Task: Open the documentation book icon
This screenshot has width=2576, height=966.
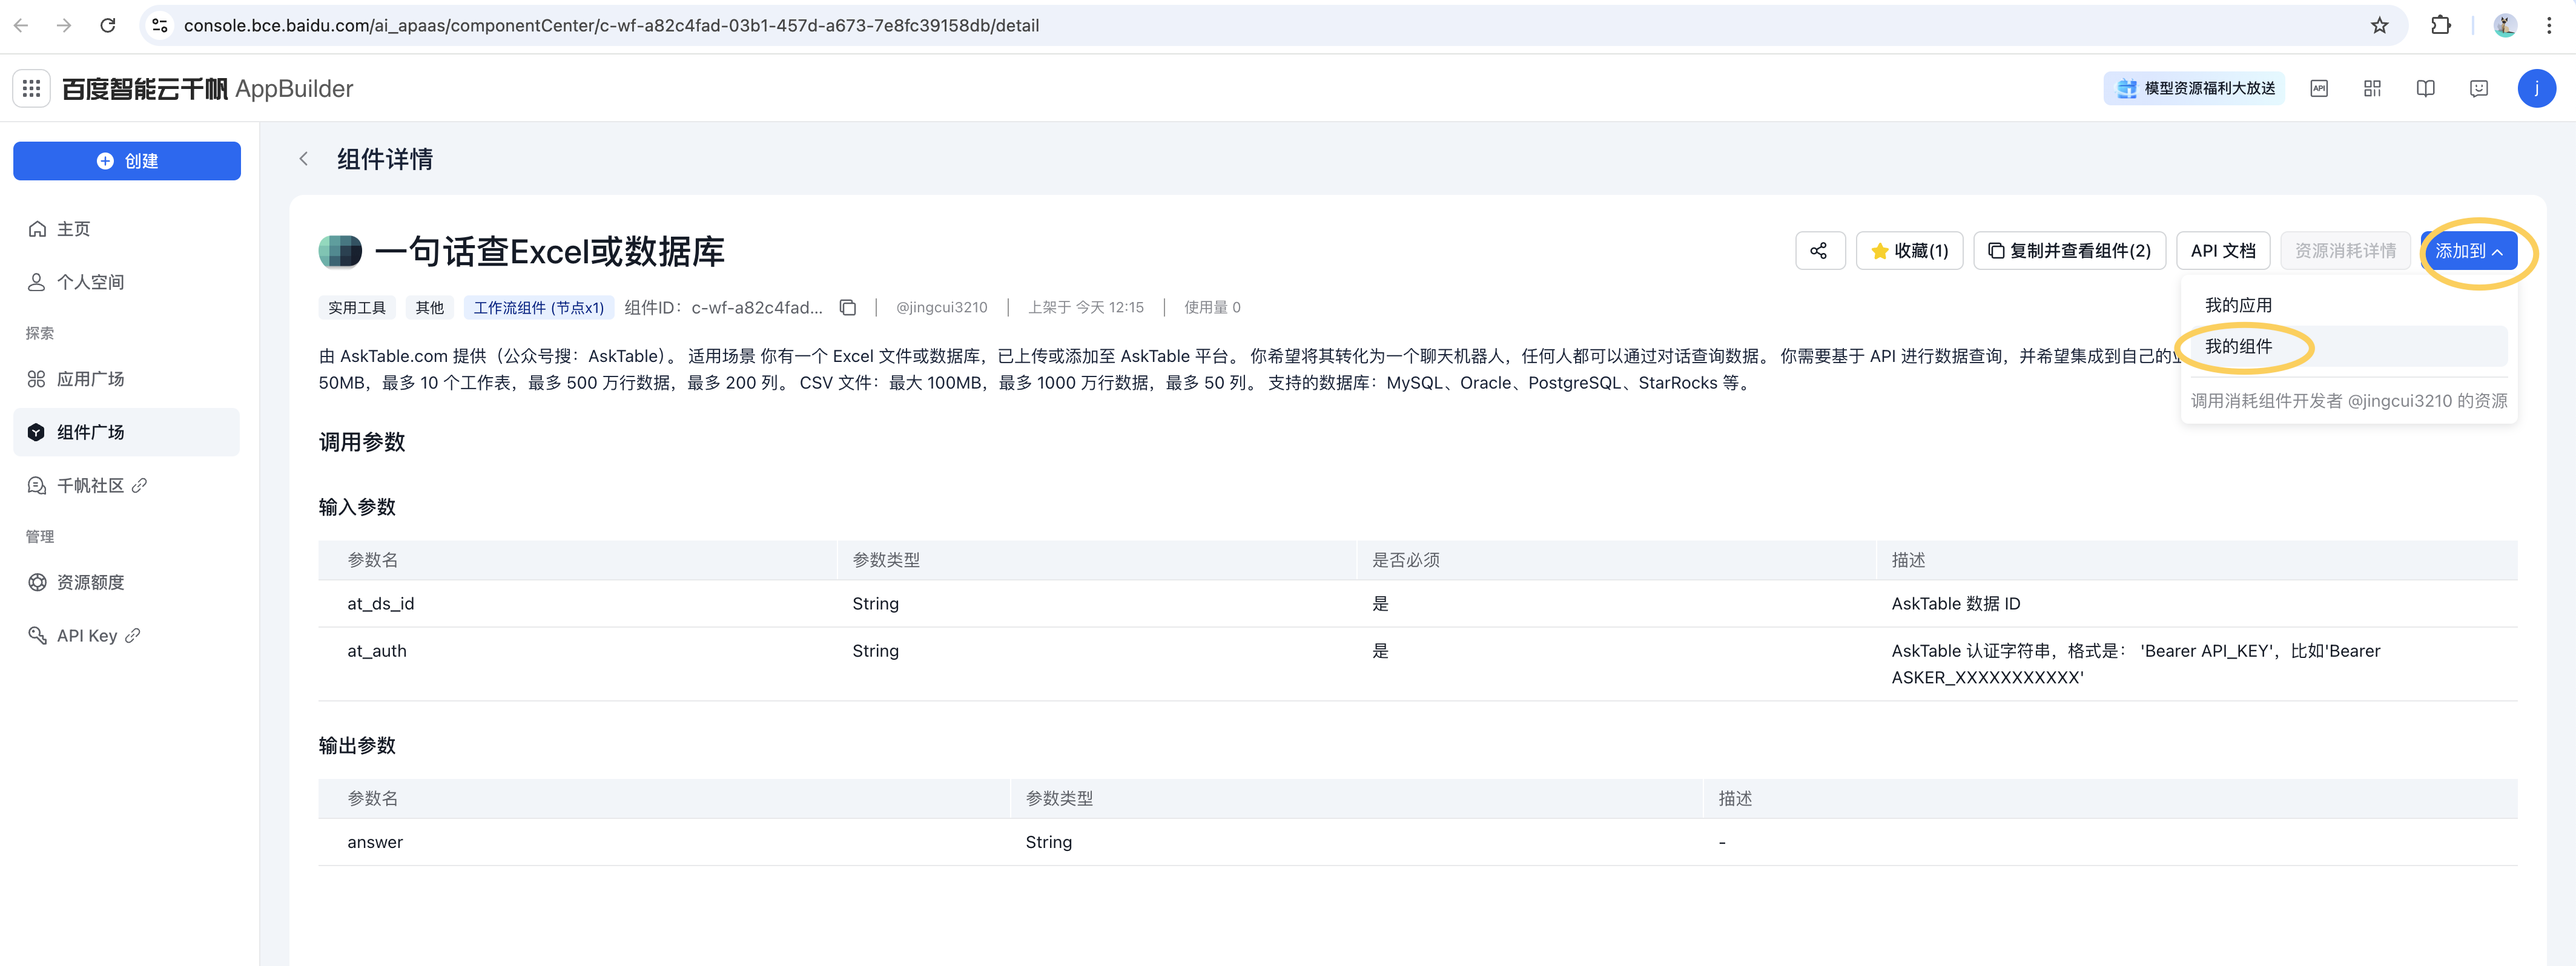Action: coord(2425,89)
